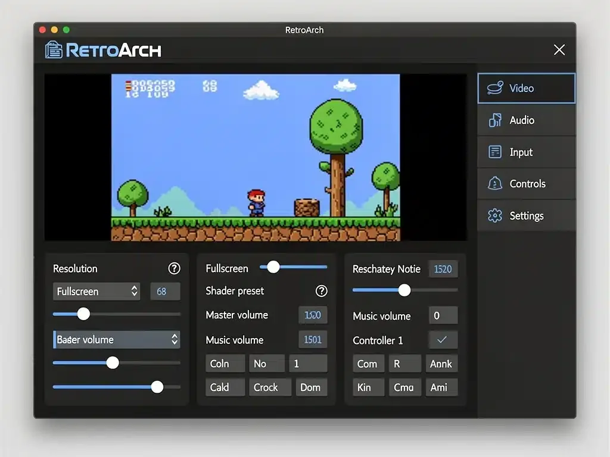Click the Controls bell icon in sidebar
The image size is (610, 457).
(x=495, y=183)
